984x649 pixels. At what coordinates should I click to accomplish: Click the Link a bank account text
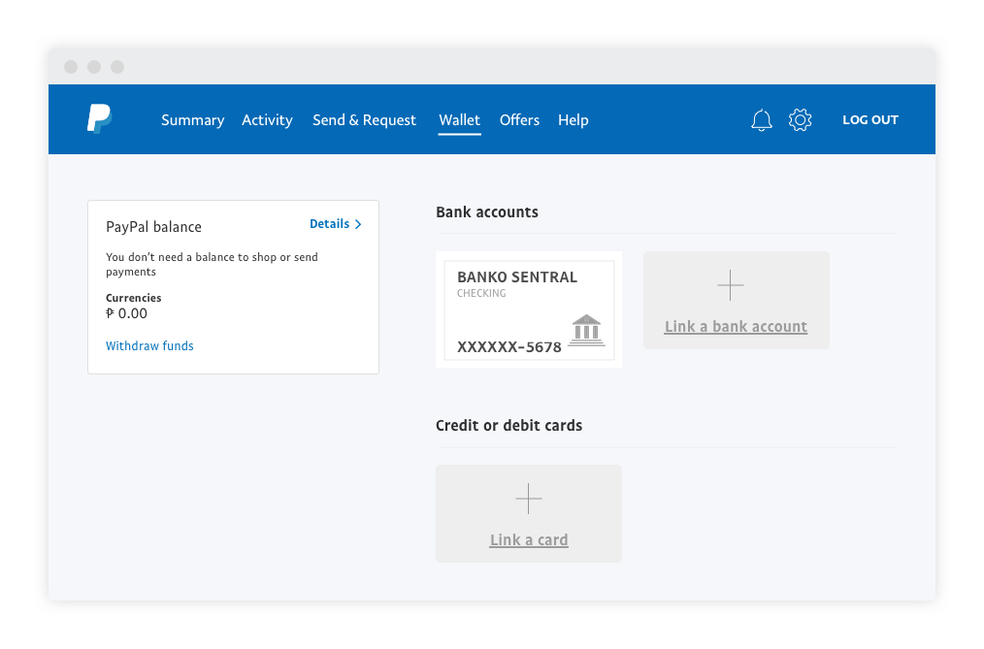(736, 327)
